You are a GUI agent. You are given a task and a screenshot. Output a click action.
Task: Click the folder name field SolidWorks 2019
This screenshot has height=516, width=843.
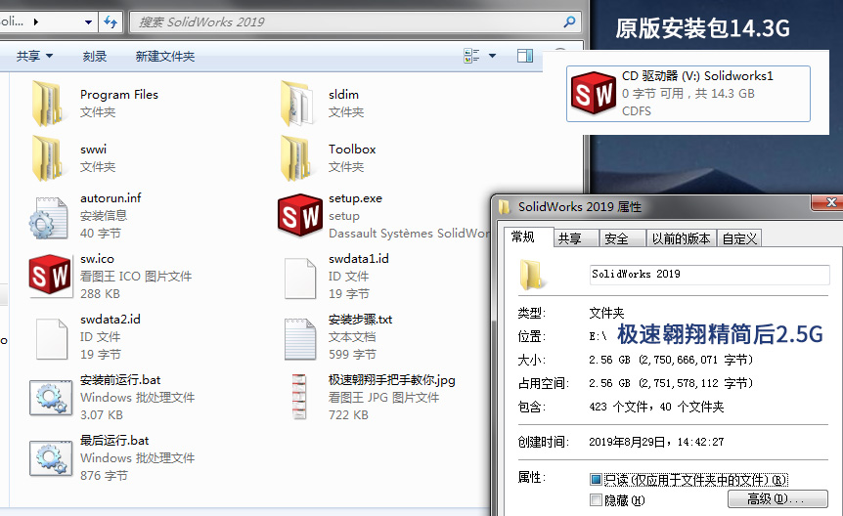(709, 274)
